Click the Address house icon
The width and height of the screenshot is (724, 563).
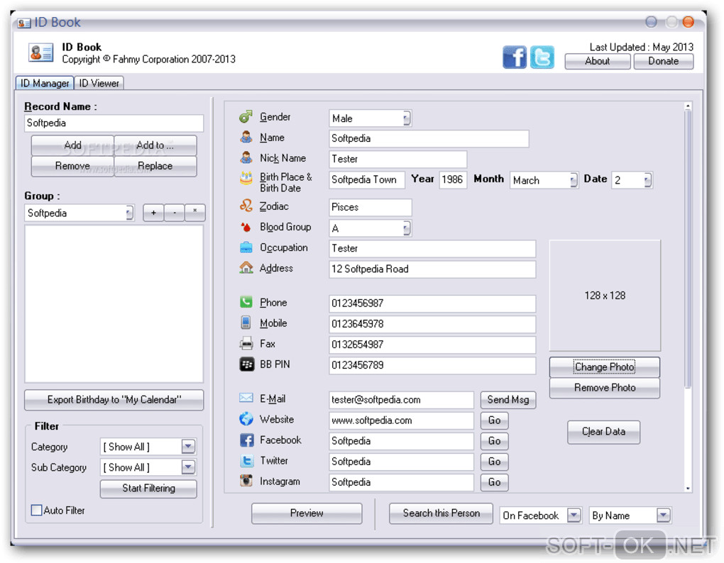[246, 267]
